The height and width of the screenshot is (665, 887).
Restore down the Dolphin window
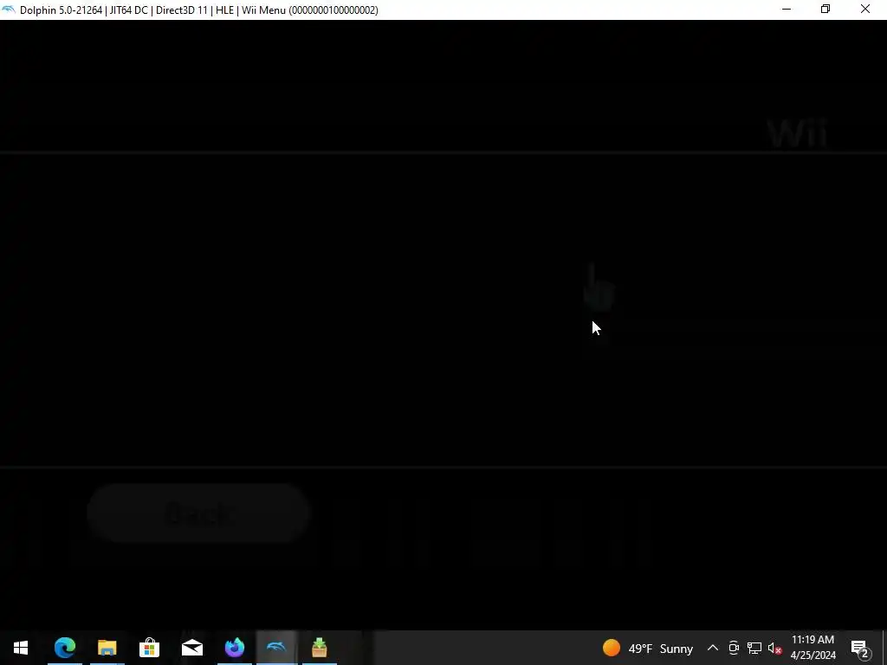click(x=825, y=10)
